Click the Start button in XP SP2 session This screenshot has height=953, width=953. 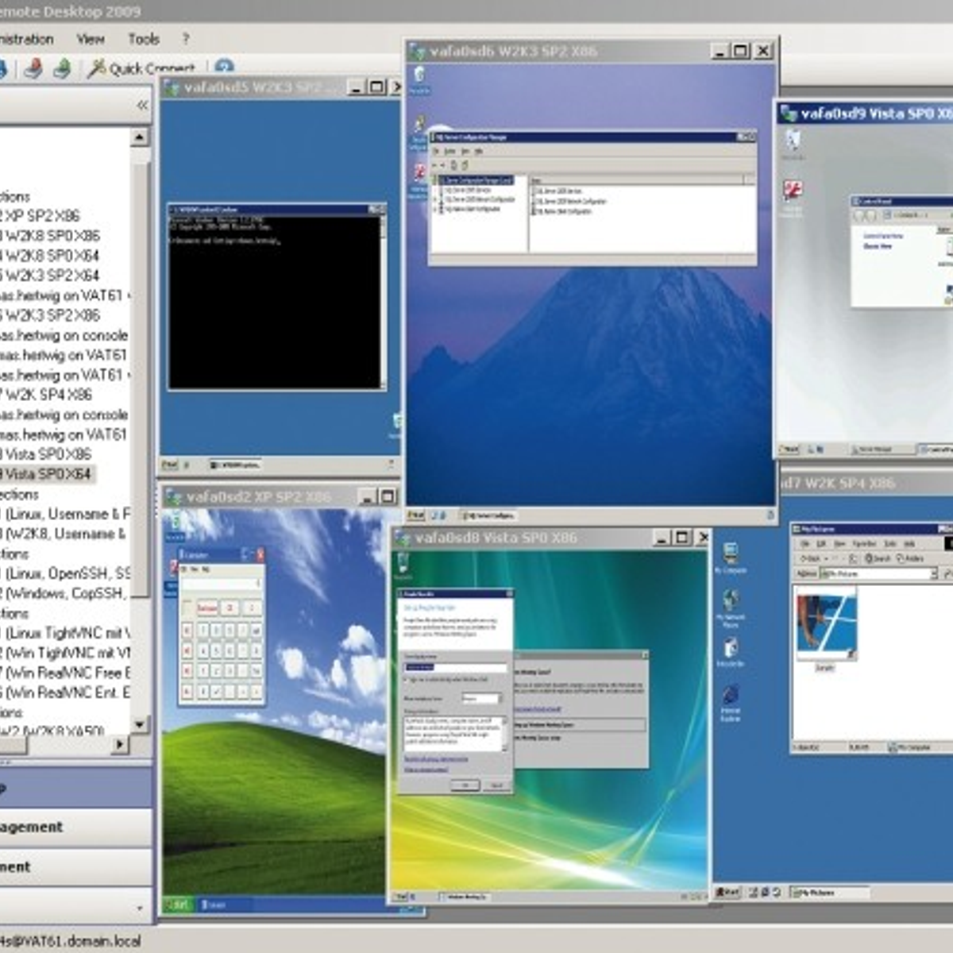click(179, 905)
